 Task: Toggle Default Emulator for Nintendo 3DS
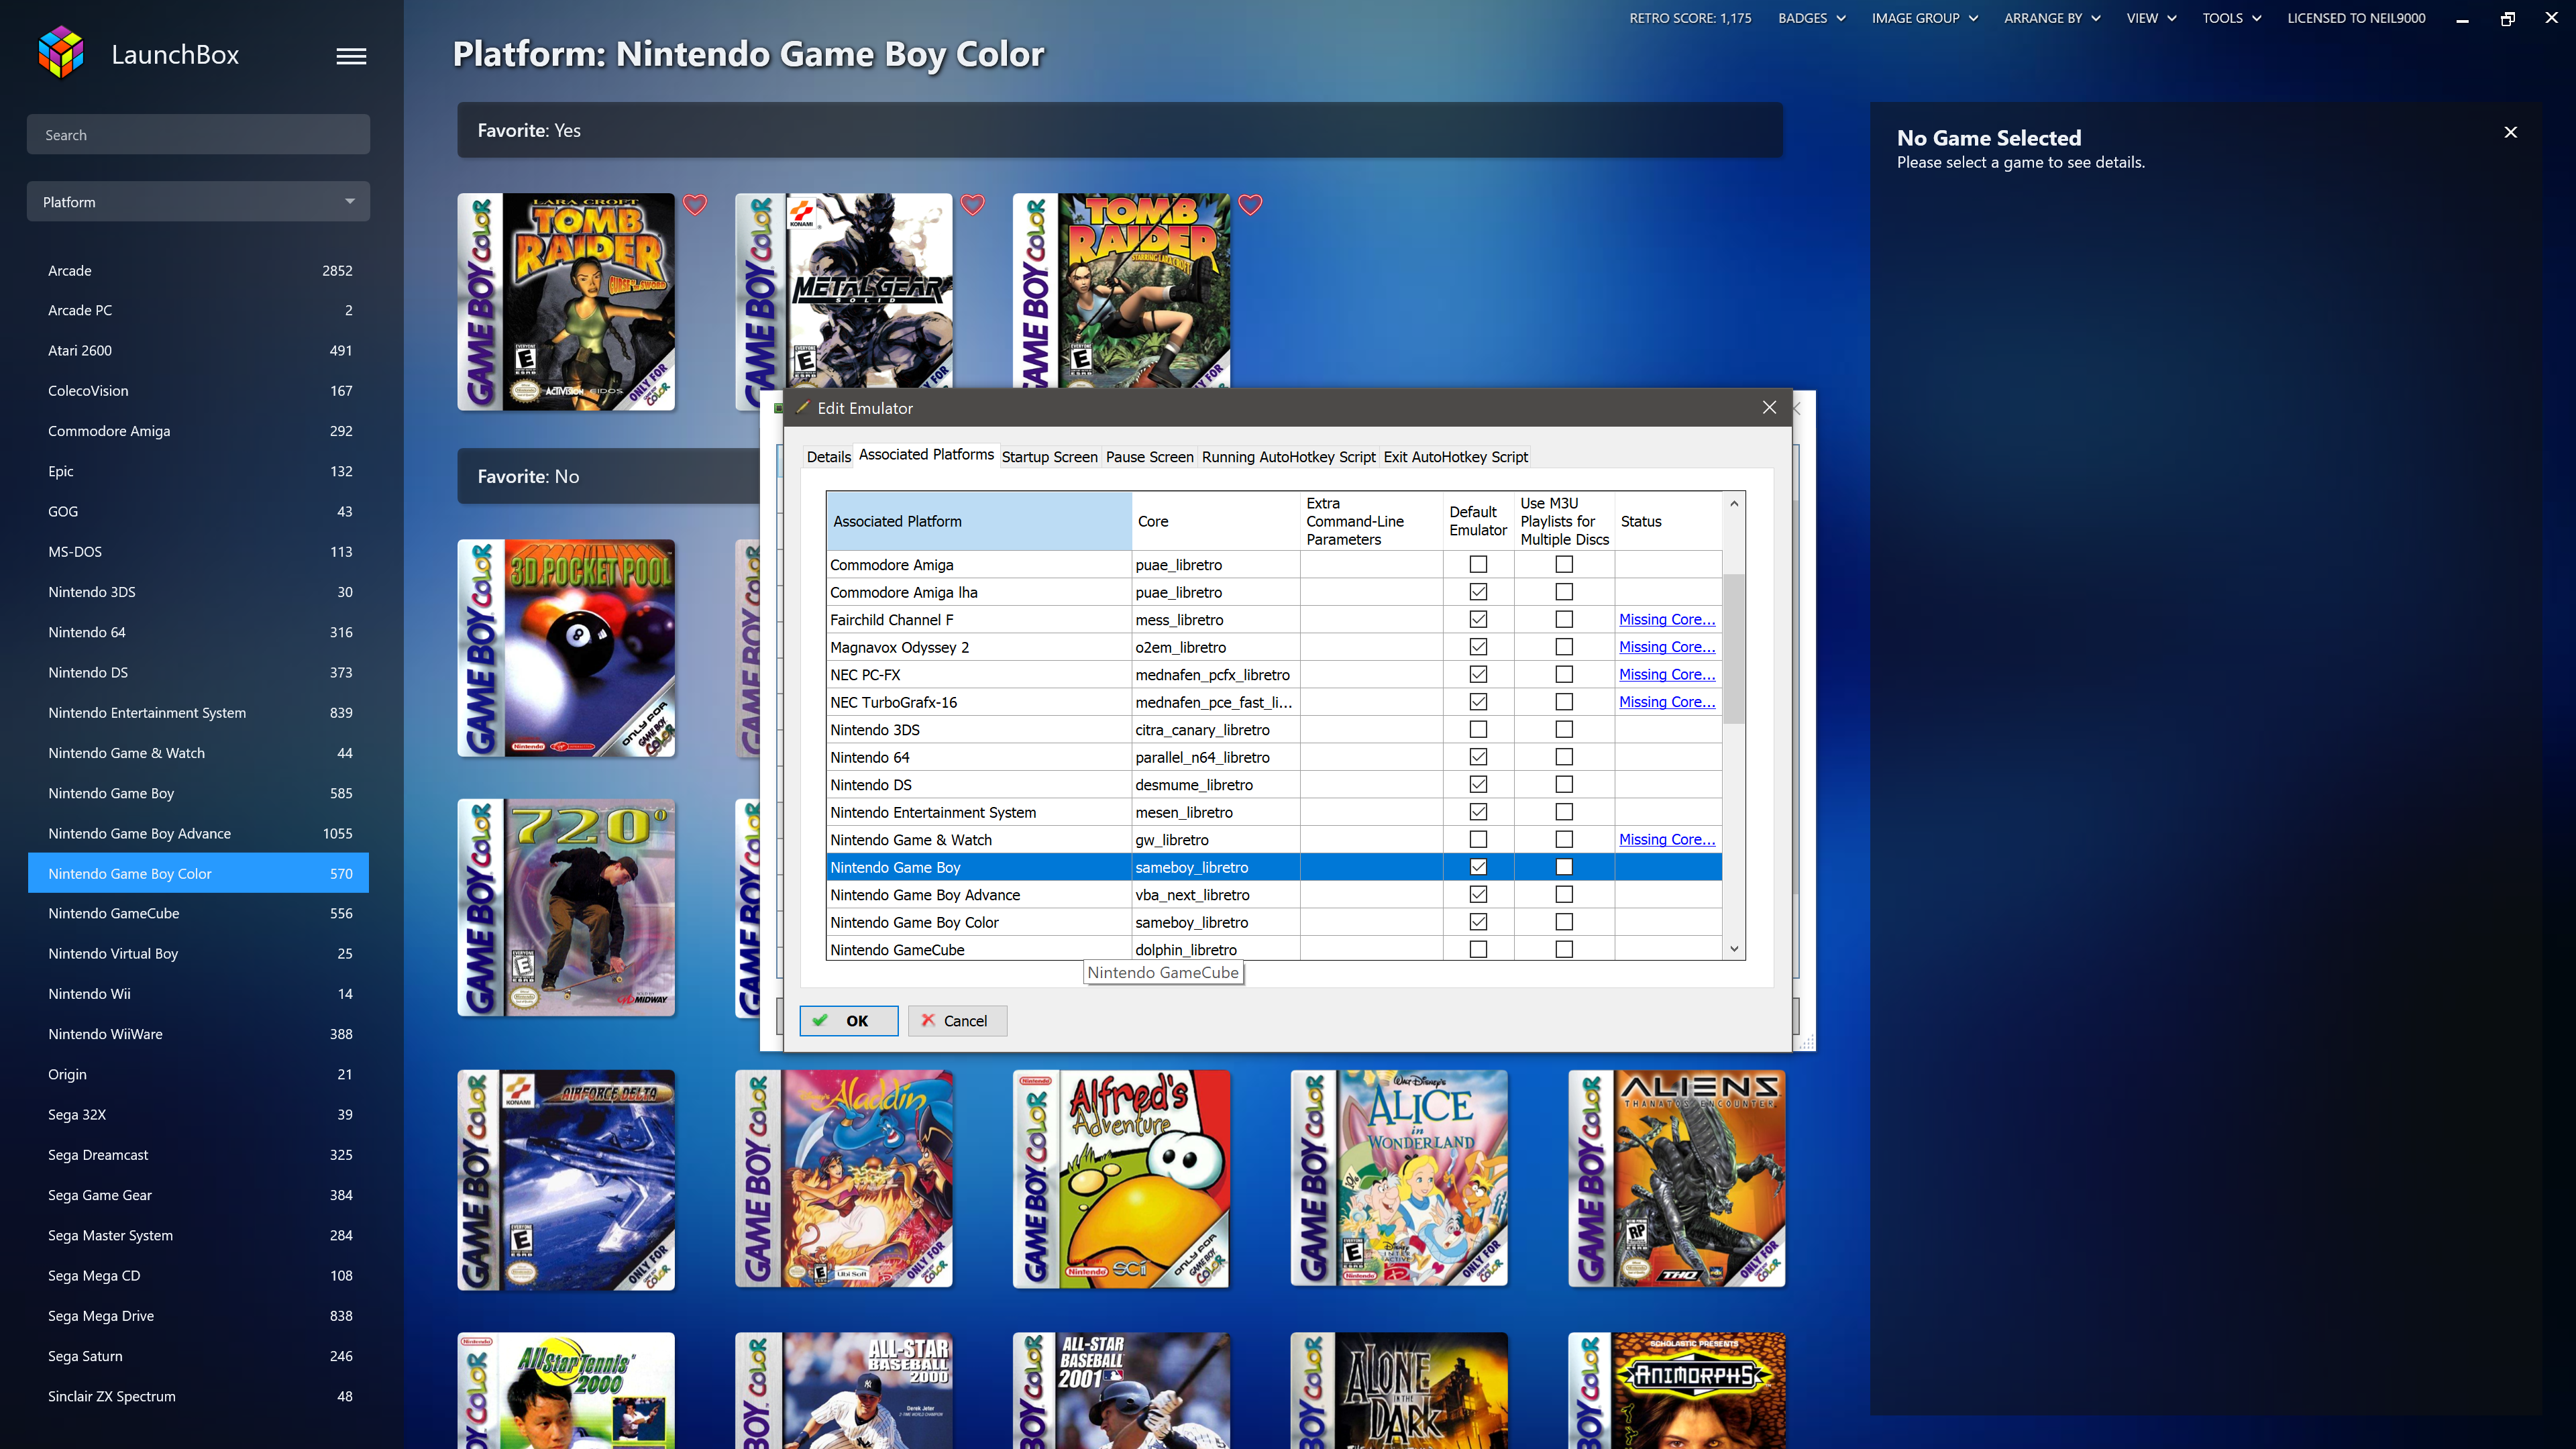coord(1478,729)
